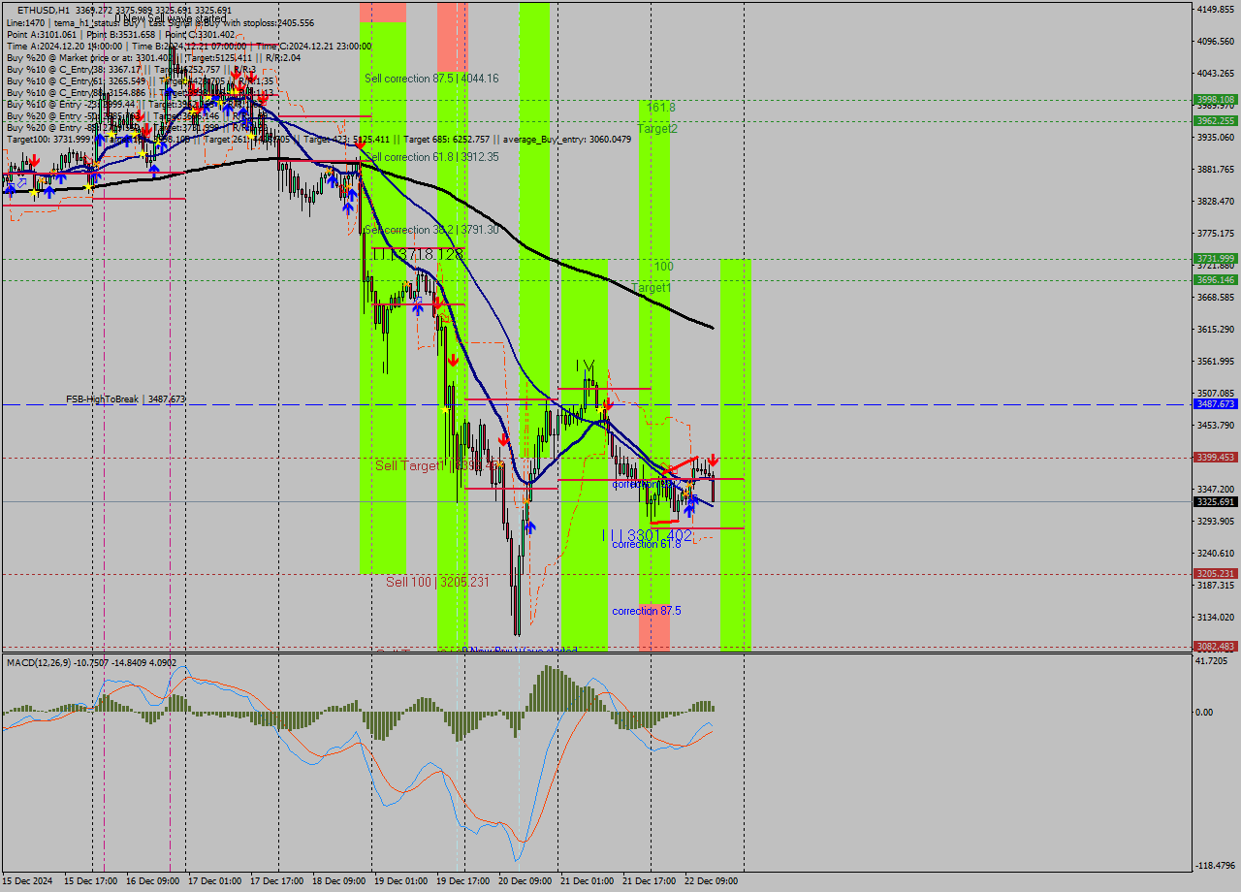The height and width of the screenshot is (892, 1241).
Task: Click the '16 Dec 09:00' time label
Action: tap(153, 881)
